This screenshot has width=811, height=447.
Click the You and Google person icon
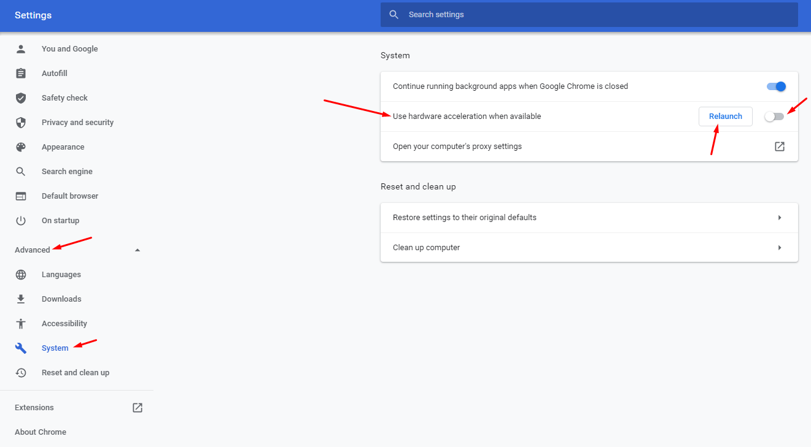click(x=21, y=49)
